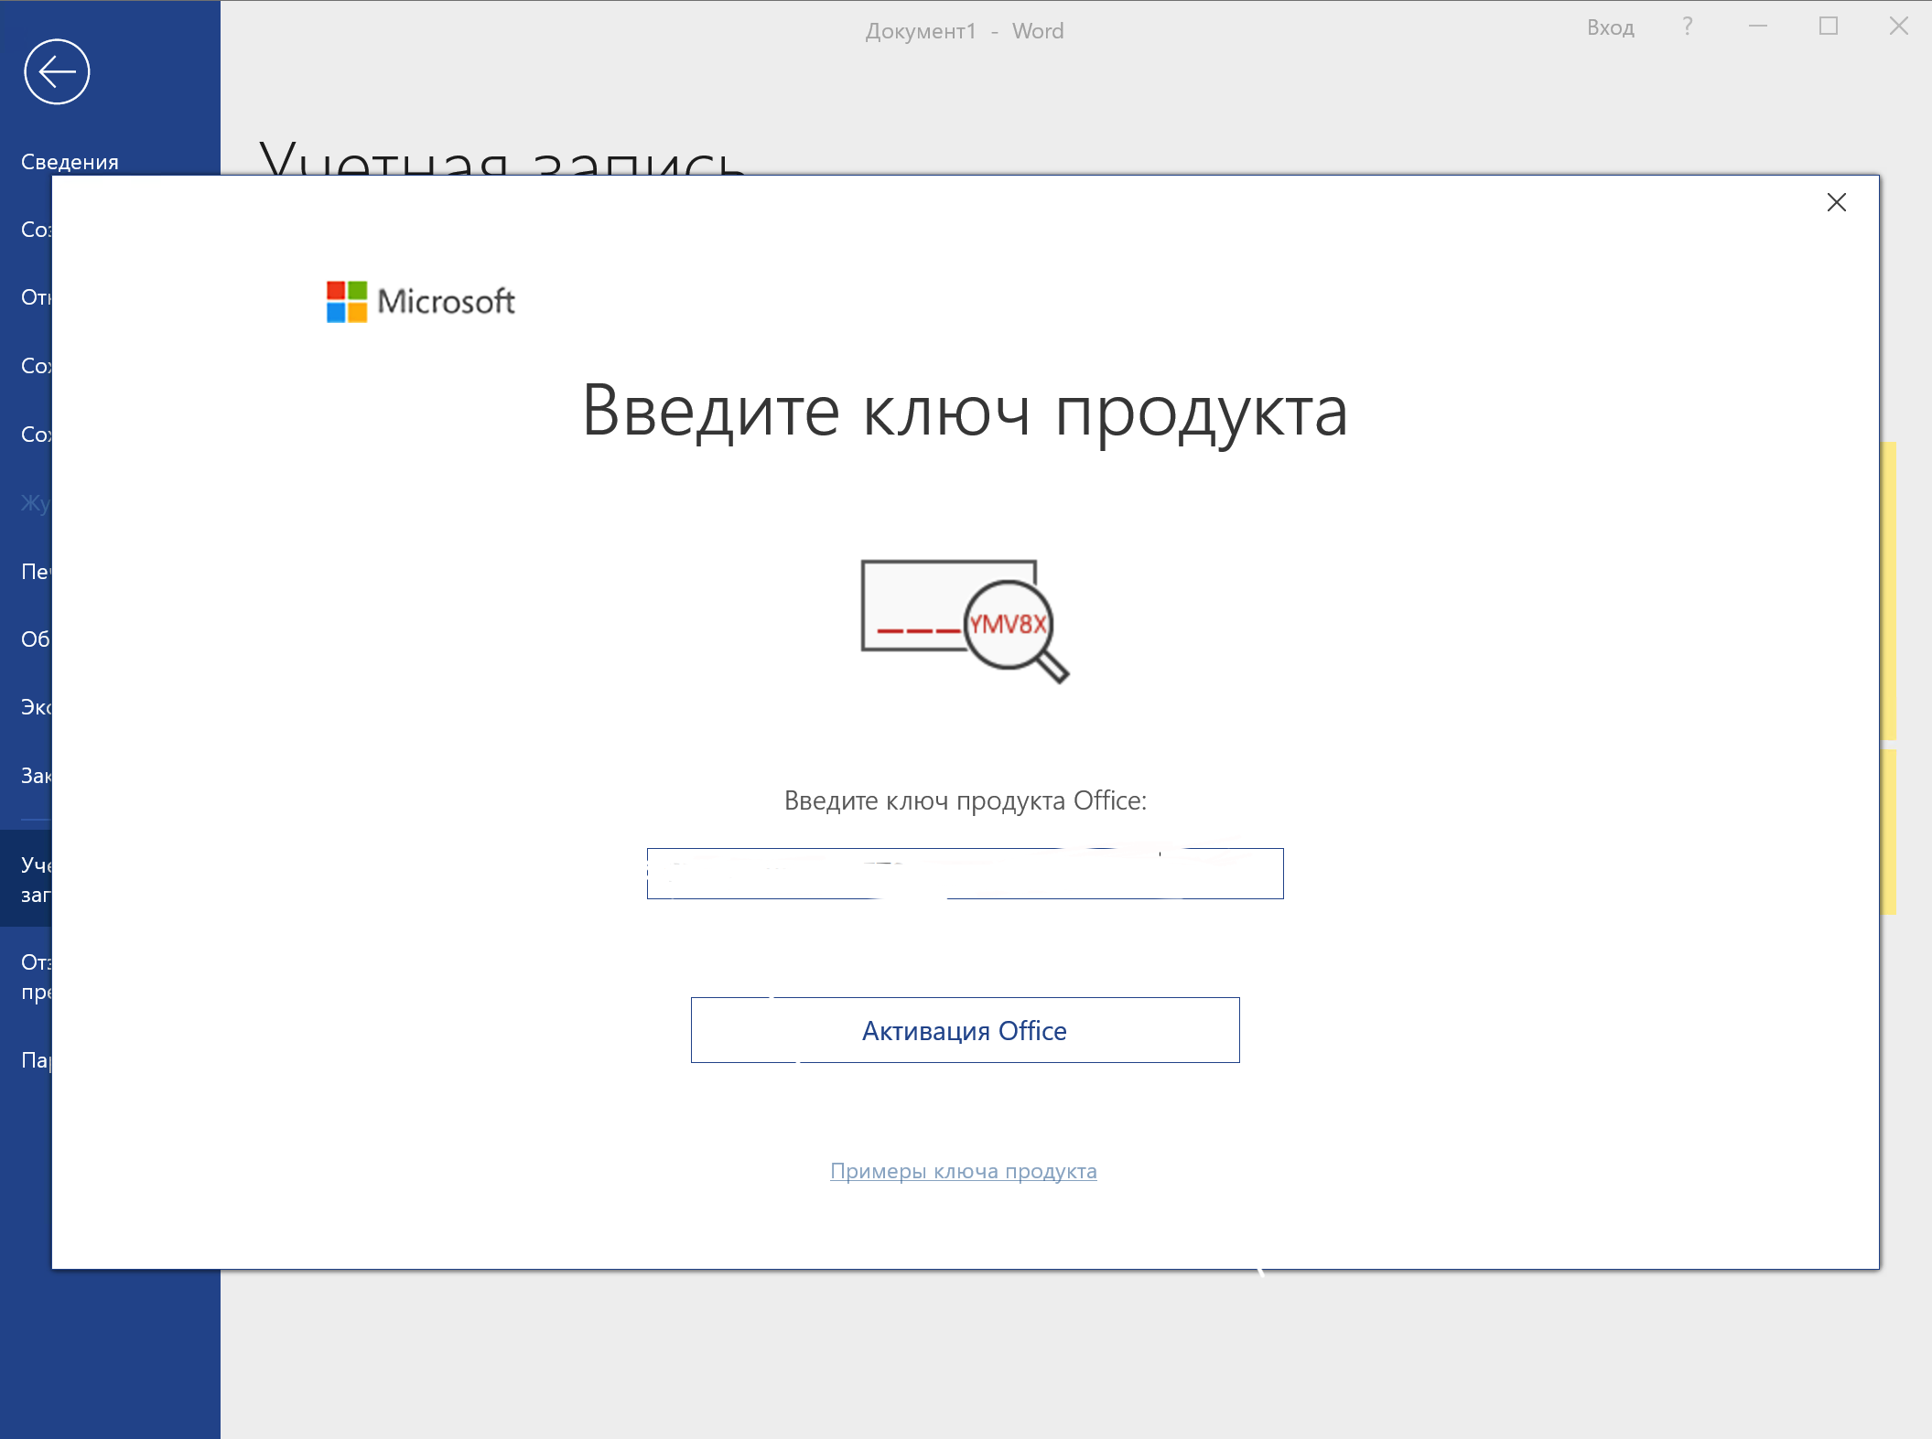Screen dimensions: 1932x1439
Task: Close the Word window
Action: 1899,27
